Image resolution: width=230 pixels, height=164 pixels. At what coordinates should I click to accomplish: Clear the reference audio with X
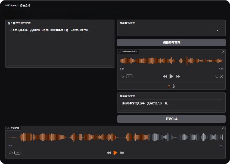223,51
